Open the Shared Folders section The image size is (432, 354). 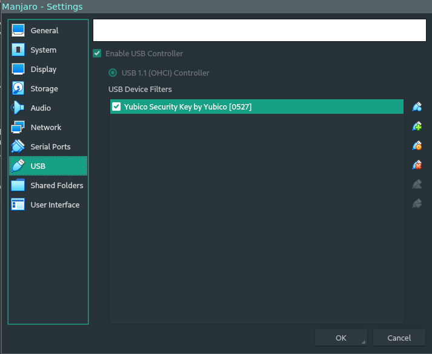56,185
